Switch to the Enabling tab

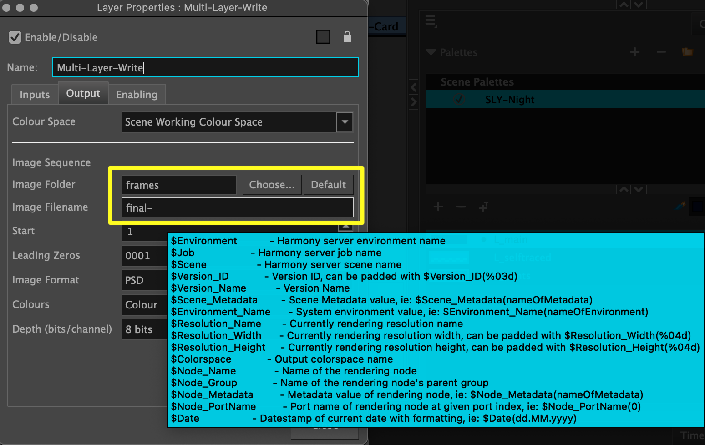[x=137, y=94]
